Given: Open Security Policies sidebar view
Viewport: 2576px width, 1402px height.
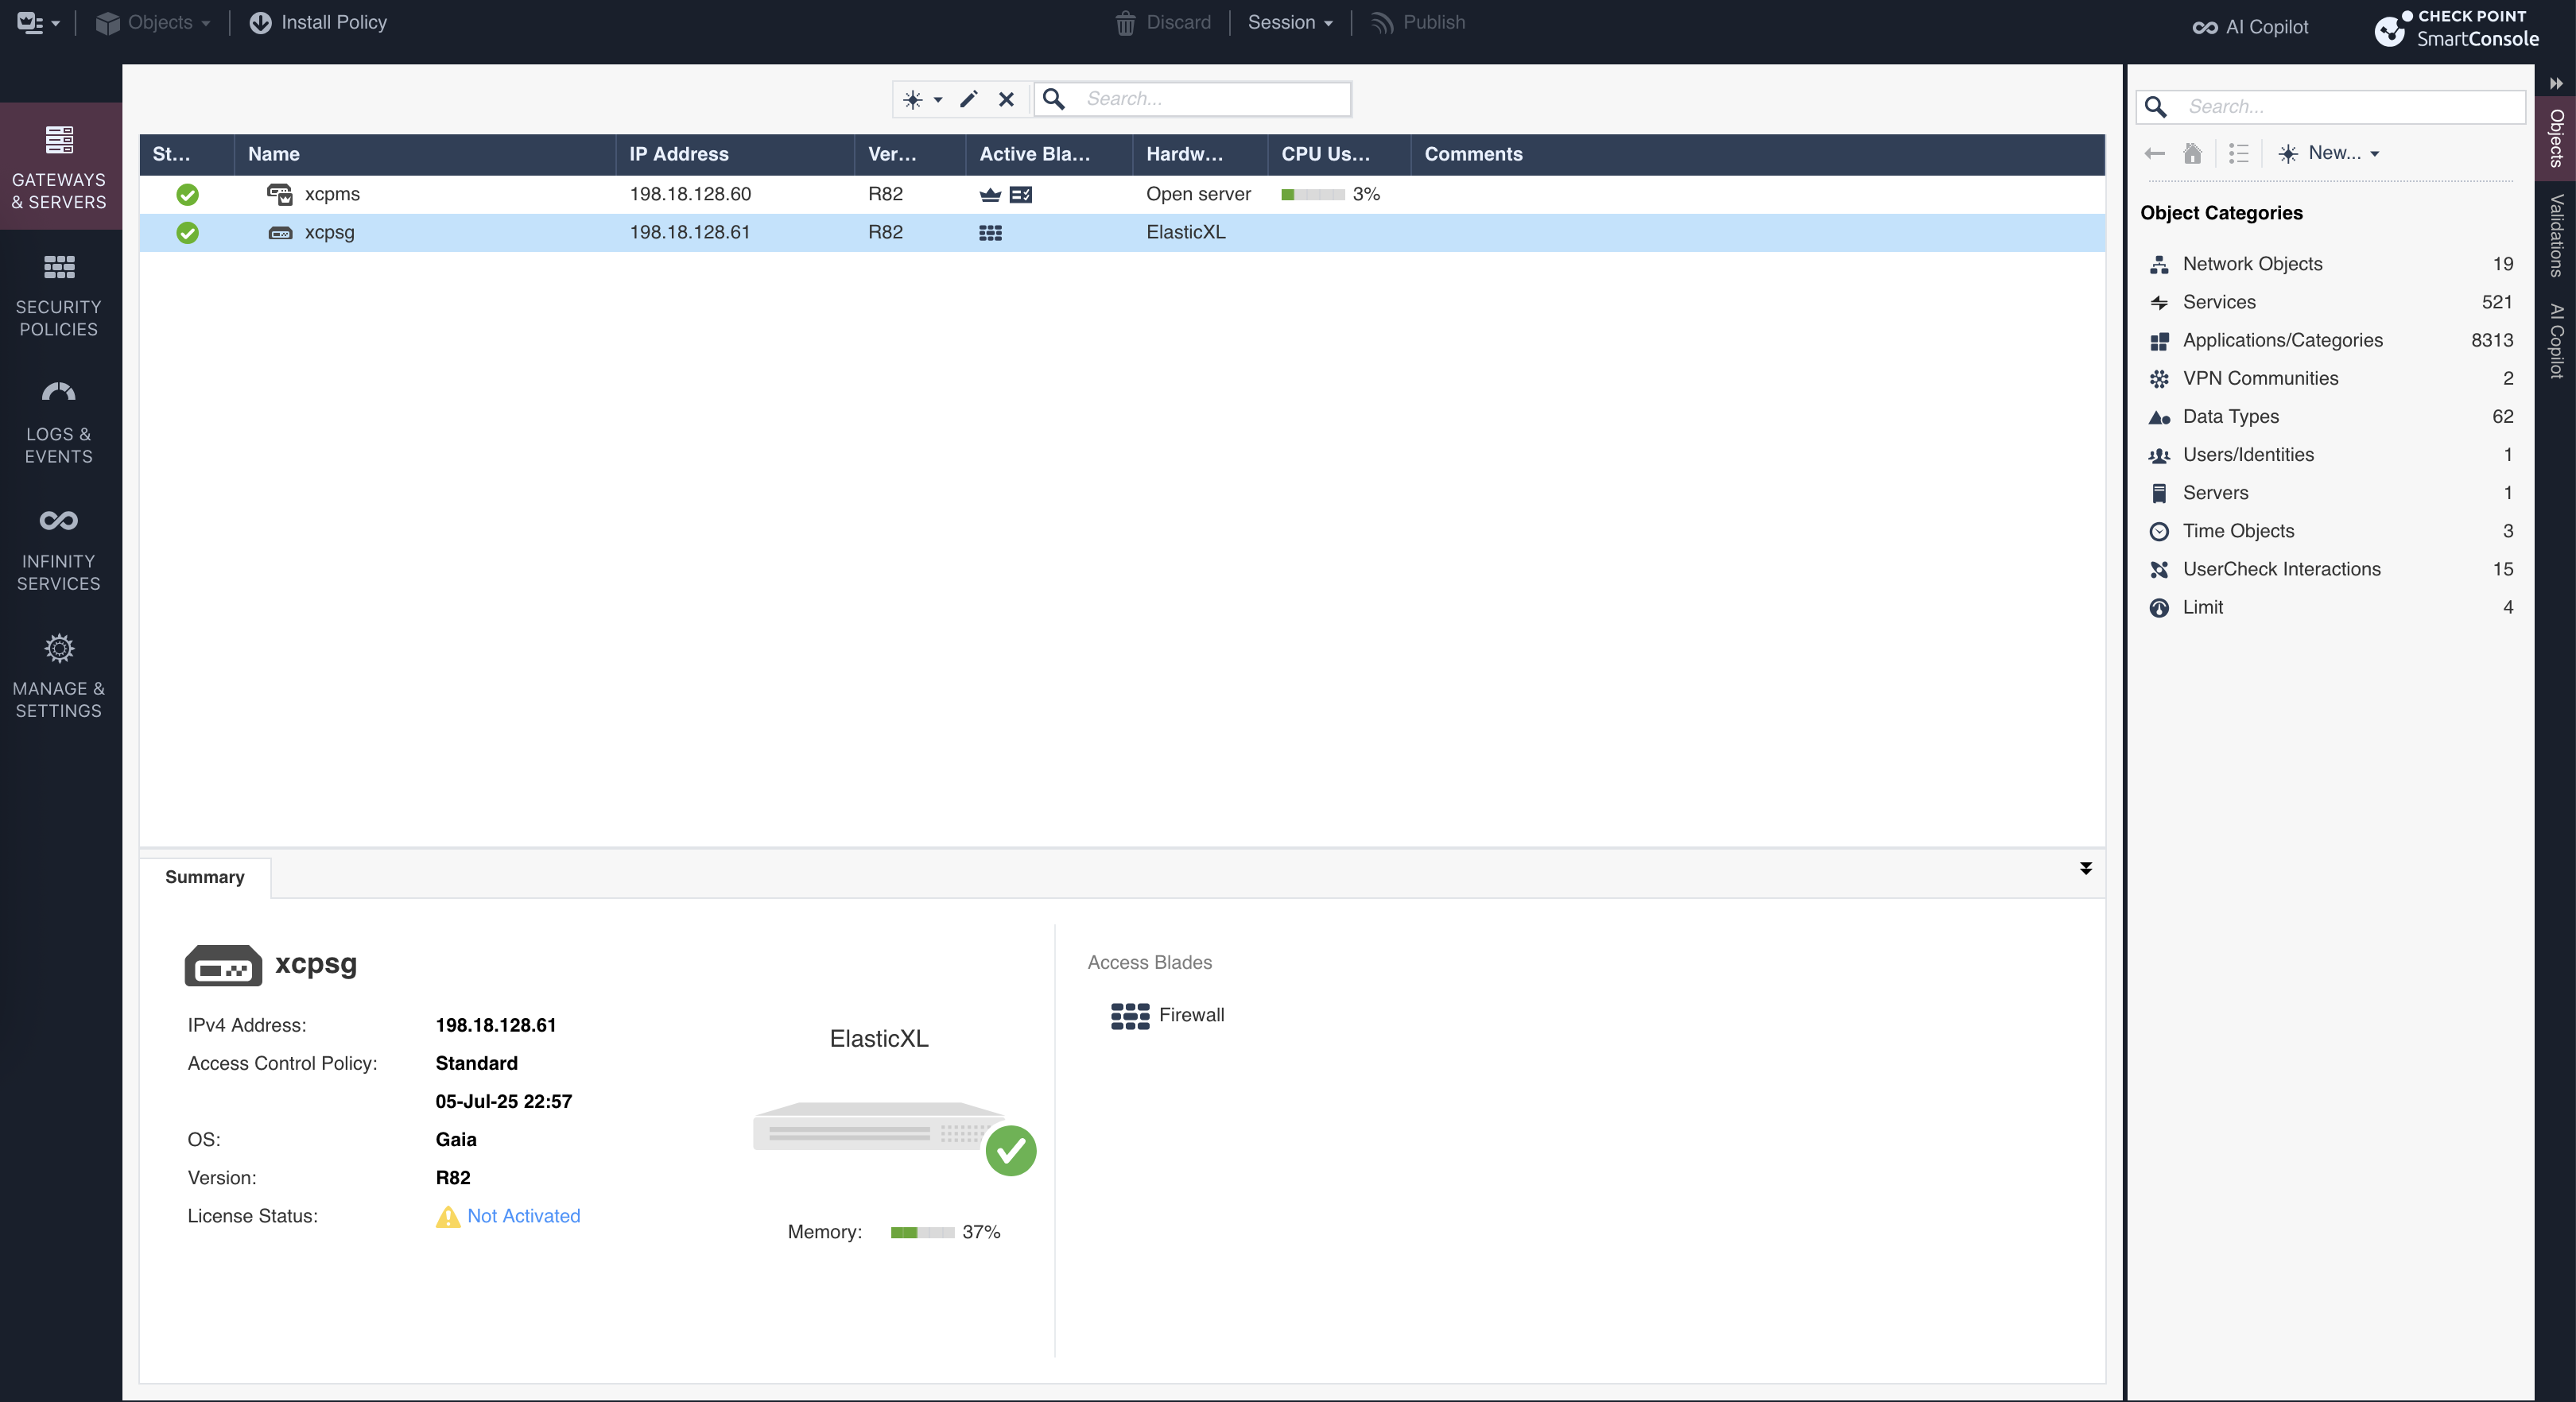Looking at the screenshot, I should click(x=59, y=295).
